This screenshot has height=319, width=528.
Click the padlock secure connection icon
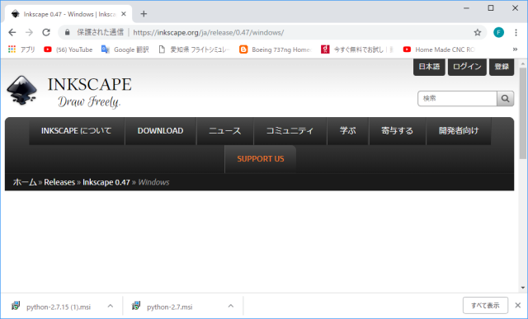[x=68, y=32]
